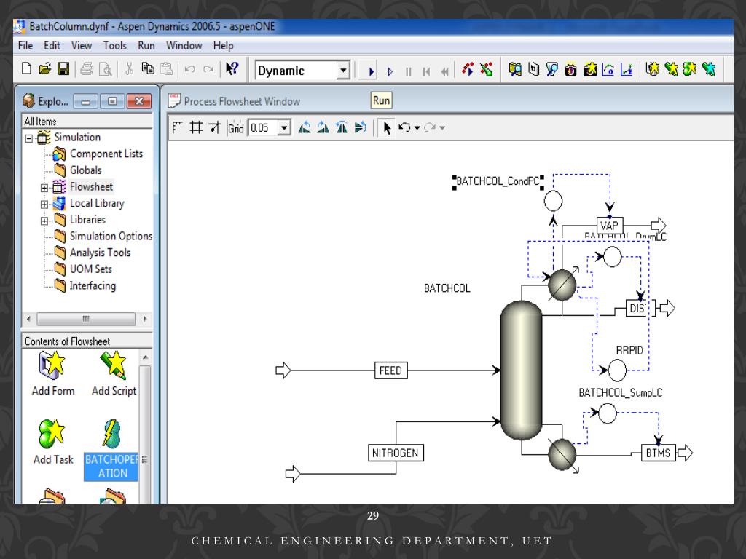
Task: Click the Step simulation button
Action: coord(390,72)
